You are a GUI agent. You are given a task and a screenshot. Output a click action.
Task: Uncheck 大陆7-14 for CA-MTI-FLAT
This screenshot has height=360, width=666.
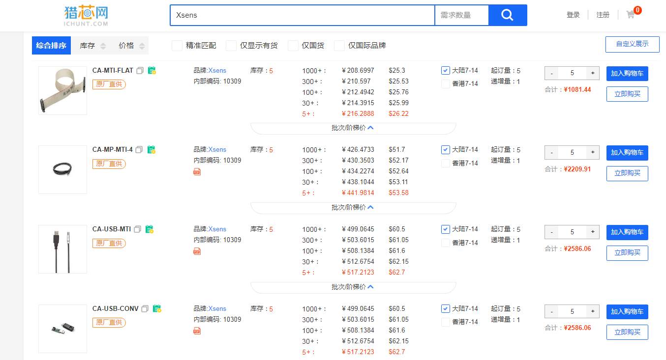[x=446, y=71]
